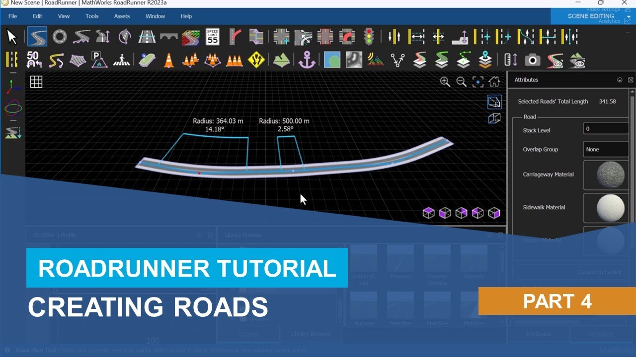Select the terrain surface tool icon
This screenshot has width=636, height=357.
pyautogui.click(x=282, y=60)
